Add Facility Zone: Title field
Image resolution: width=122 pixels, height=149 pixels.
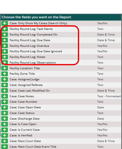click(5, 74)
